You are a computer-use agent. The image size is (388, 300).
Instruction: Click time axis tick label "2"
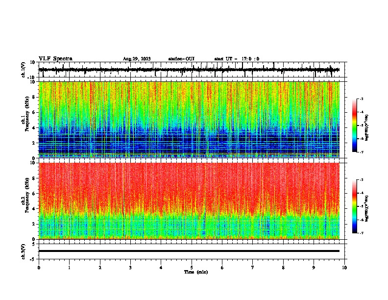100,268
